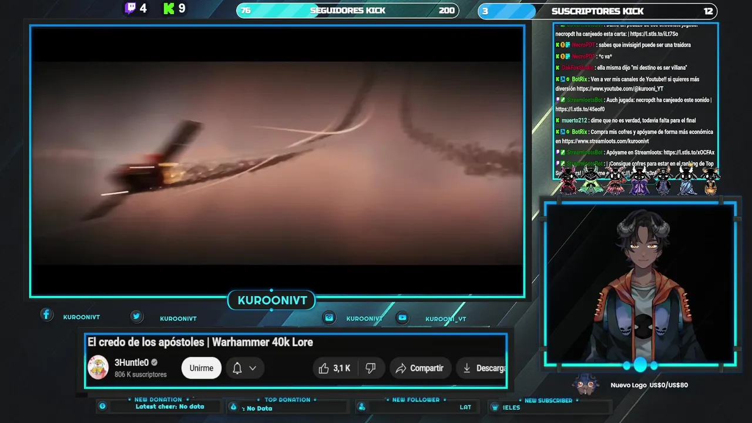Open the Instagram camera icon

click(330, 317)
